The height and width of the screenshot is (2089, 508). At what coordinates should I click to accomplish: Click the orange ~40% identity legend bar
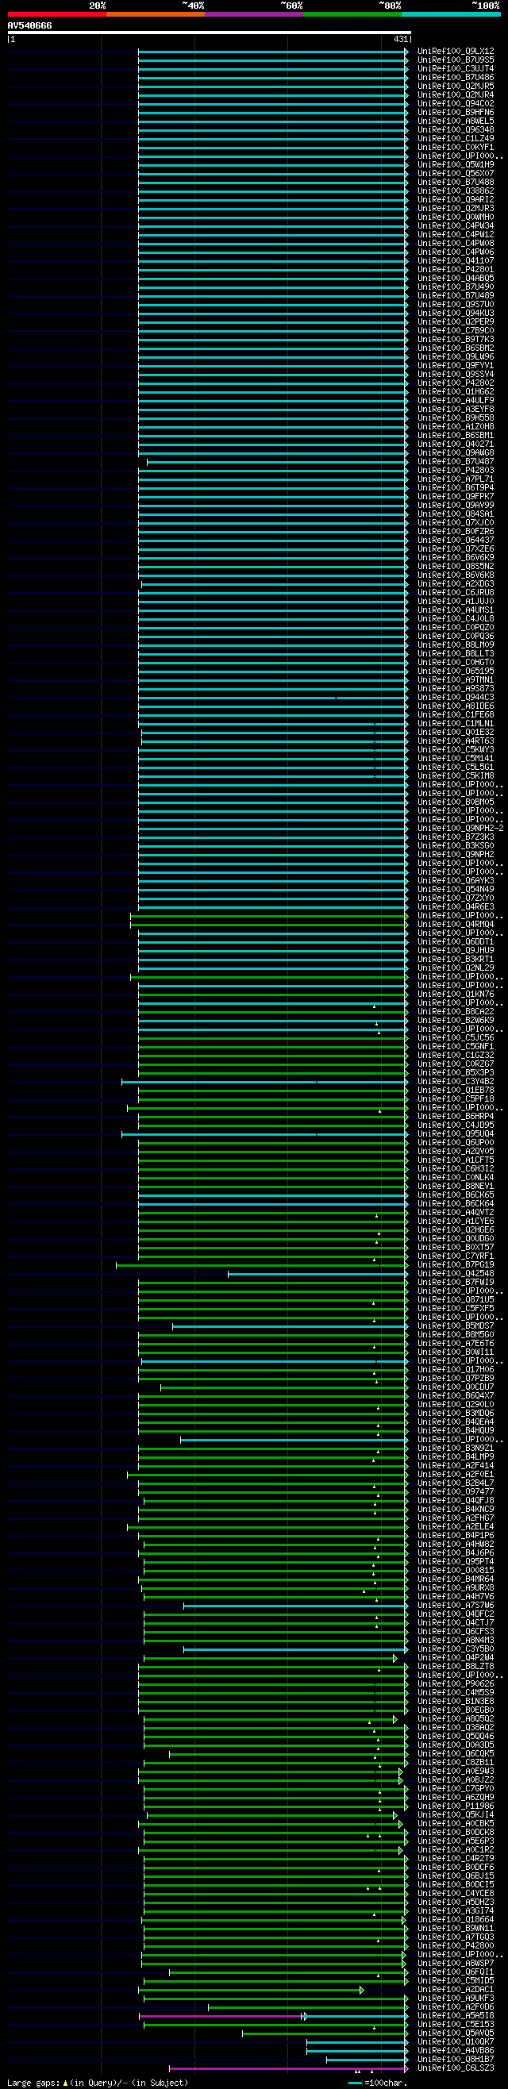156,14
